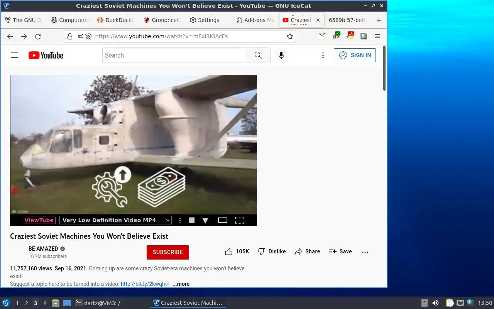Screen dimensions: 494x309
Task: Switch to The GNU O... tab
Action: coord(24,20)
